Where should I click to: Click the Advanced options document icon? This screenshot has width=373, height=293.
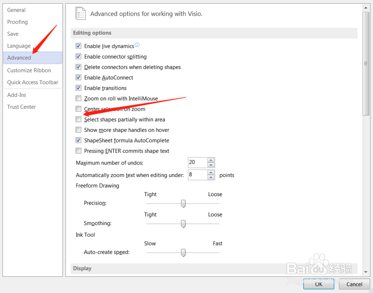80,13
